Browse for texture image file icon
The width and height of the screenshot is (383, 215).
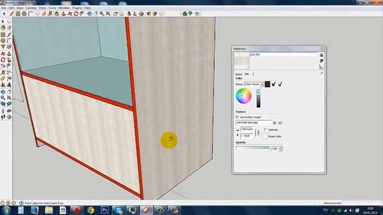[x=275, y=122]
